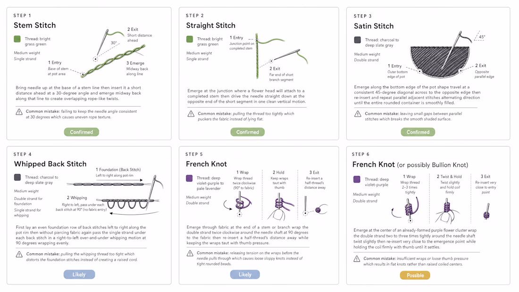
Task: Click the green thread swatch in Stem Stitch
Action: [x=17, y=39]
